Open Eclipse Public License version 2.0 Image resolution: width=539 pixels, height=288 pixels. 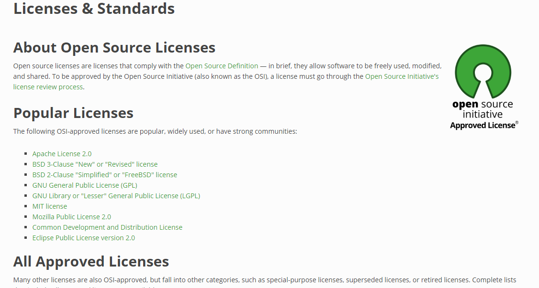tap(84, 238)
